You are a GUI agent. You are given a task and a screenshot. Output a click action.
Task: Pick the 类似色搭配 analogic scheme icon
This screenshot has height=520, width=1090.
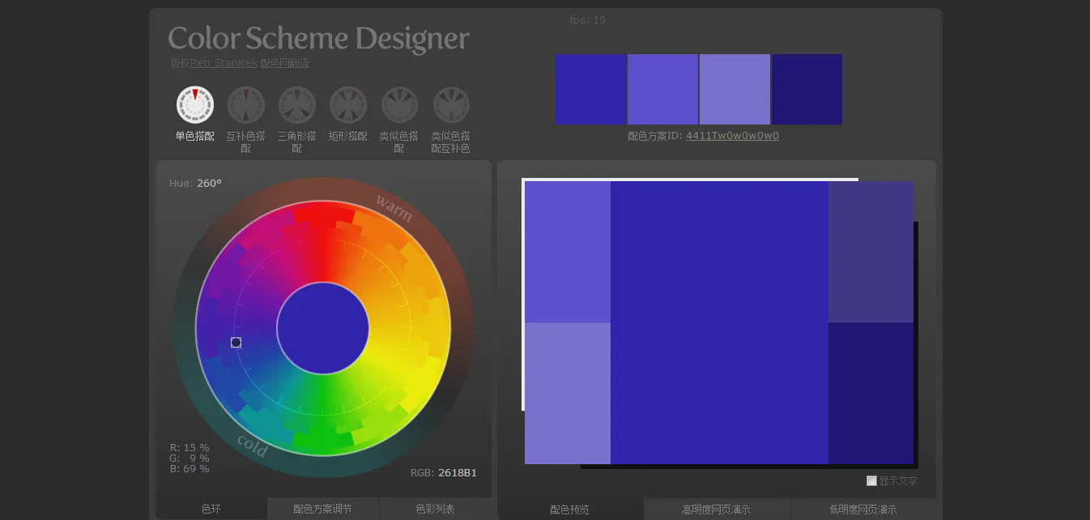click(399, 105)
